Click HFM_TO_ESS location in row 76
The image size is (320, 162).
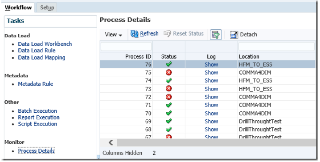(x=255, y=65)
